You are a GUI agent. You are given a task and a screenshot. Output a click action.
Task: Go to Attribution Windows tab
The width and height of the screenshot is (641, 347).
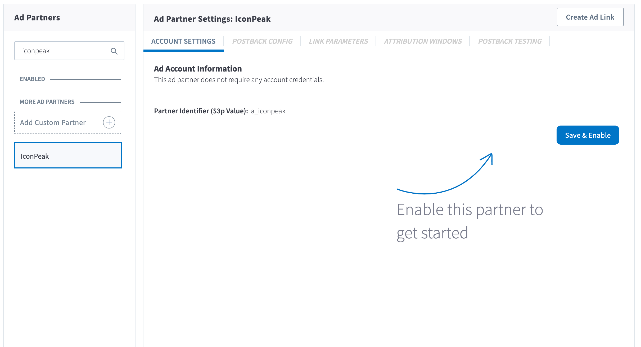click(x=423, y=41)
